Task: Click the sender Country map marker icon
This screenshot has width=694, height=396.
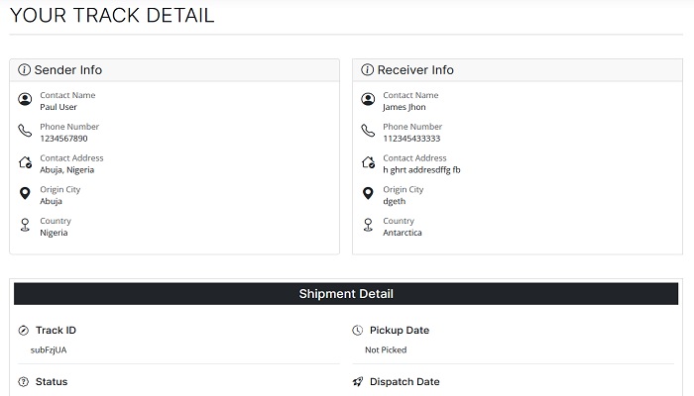Action: coord(25,226)
